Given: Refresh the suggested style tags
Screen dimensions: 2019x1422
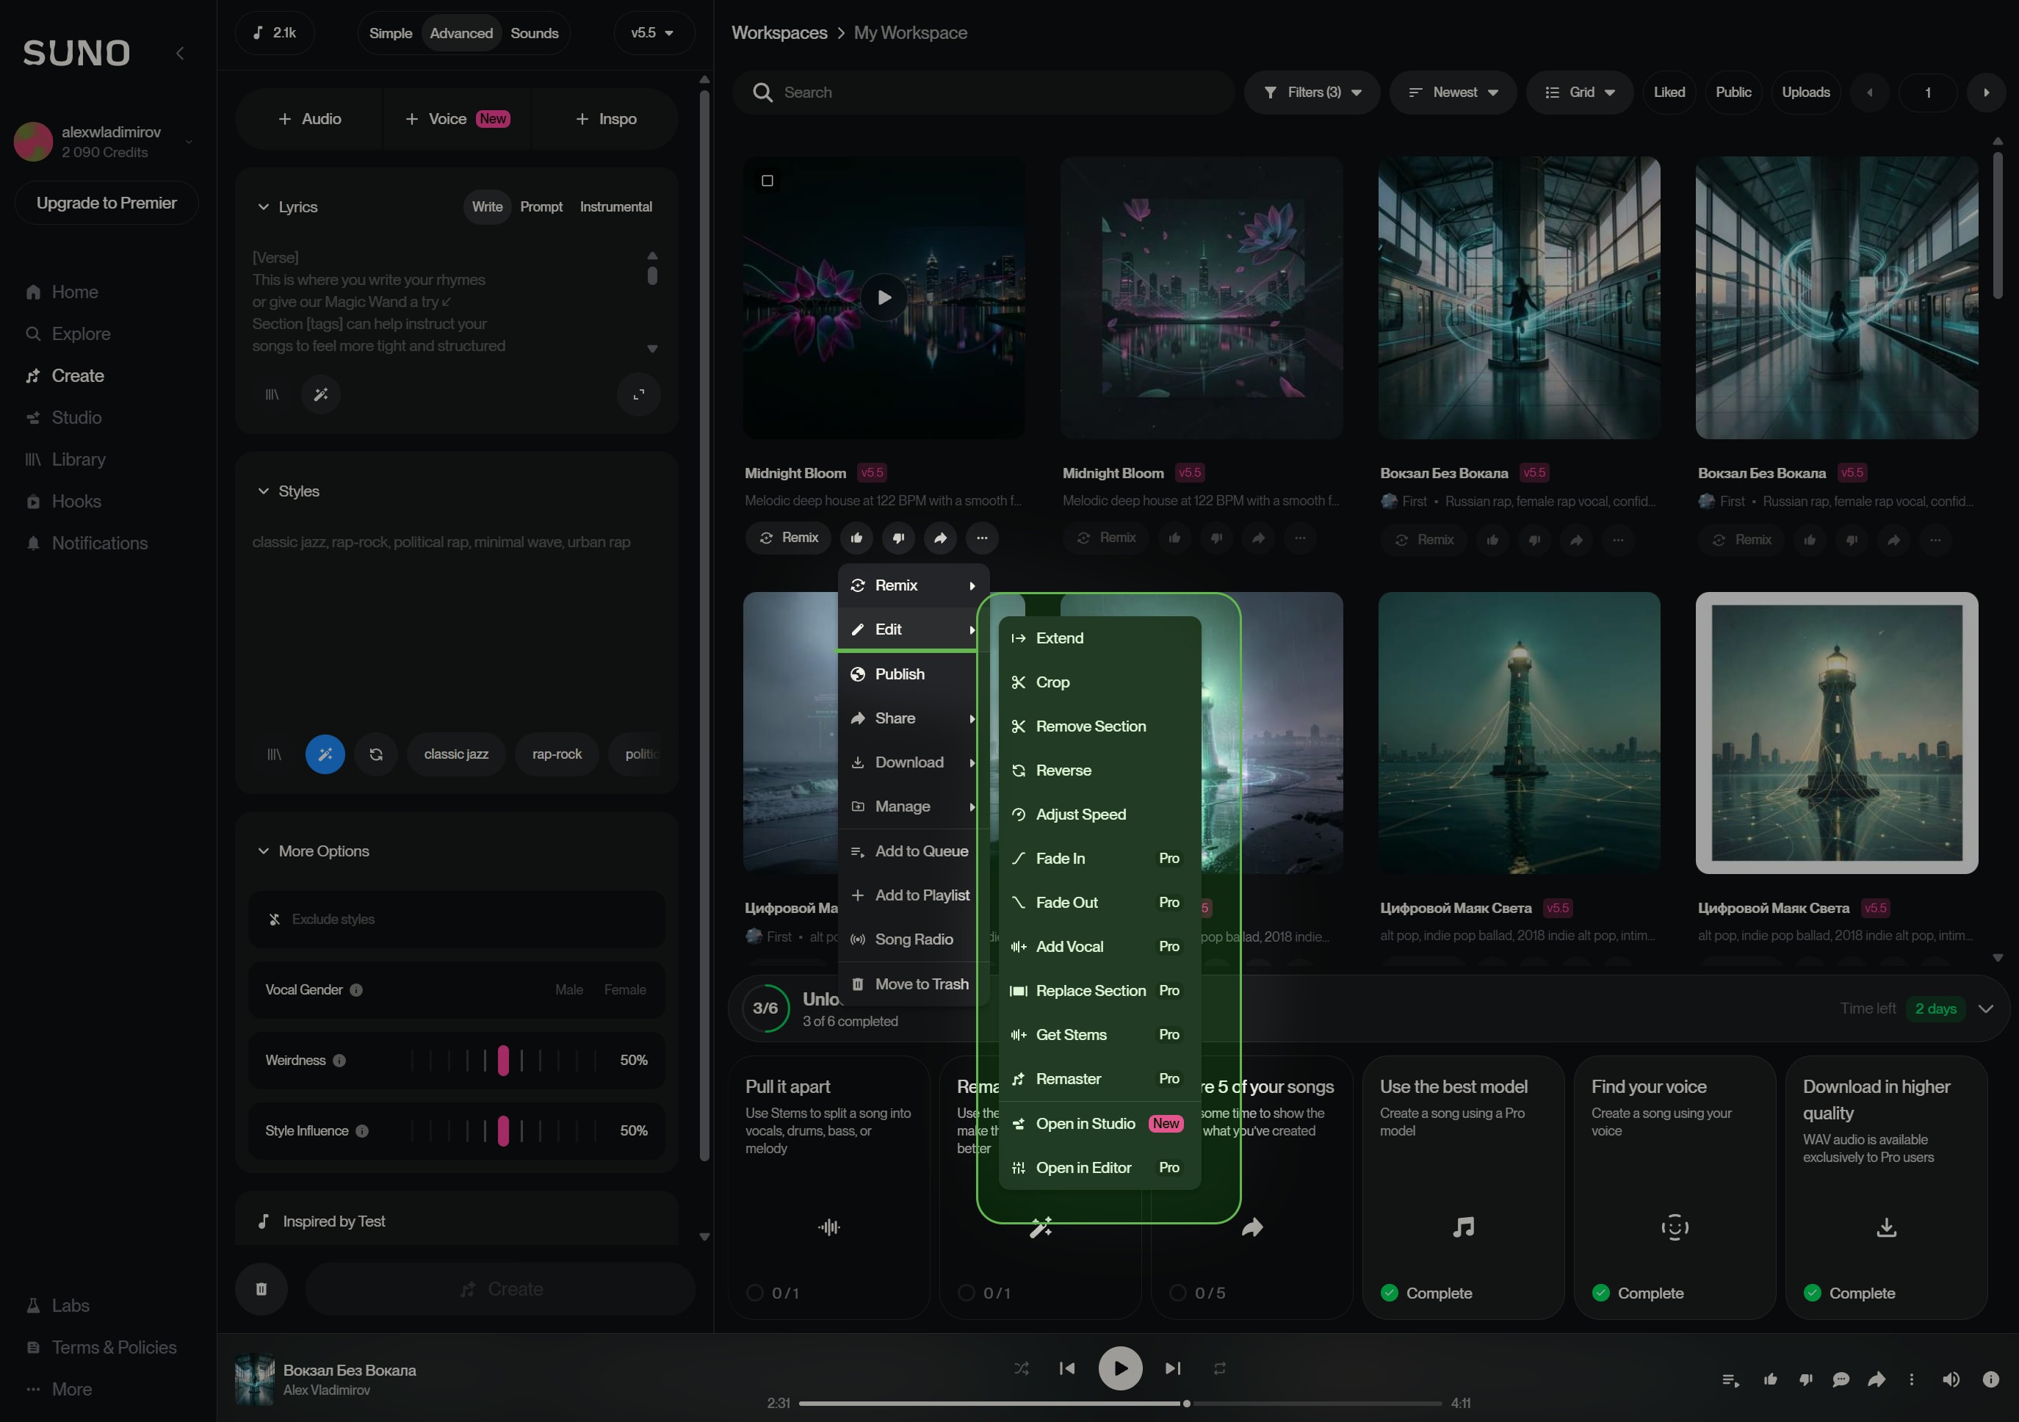Looking at the screenshot, I should [376, 754].
